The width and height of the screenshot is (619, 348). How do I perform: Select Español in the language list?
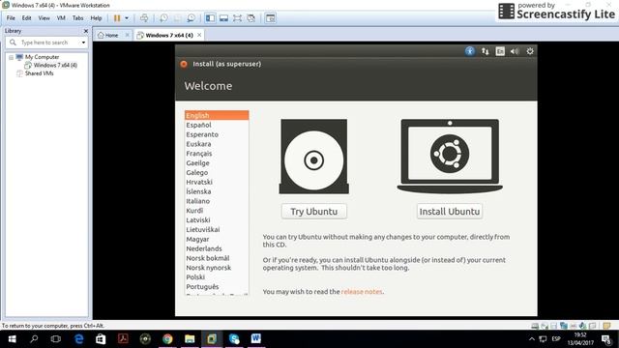pyautogui.click(x=217, y=125)
